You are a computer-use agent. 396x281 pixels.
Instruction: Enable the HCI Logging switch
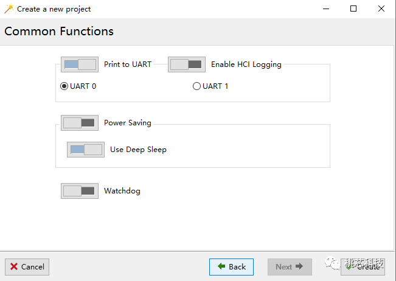click(x=187, y=64)
